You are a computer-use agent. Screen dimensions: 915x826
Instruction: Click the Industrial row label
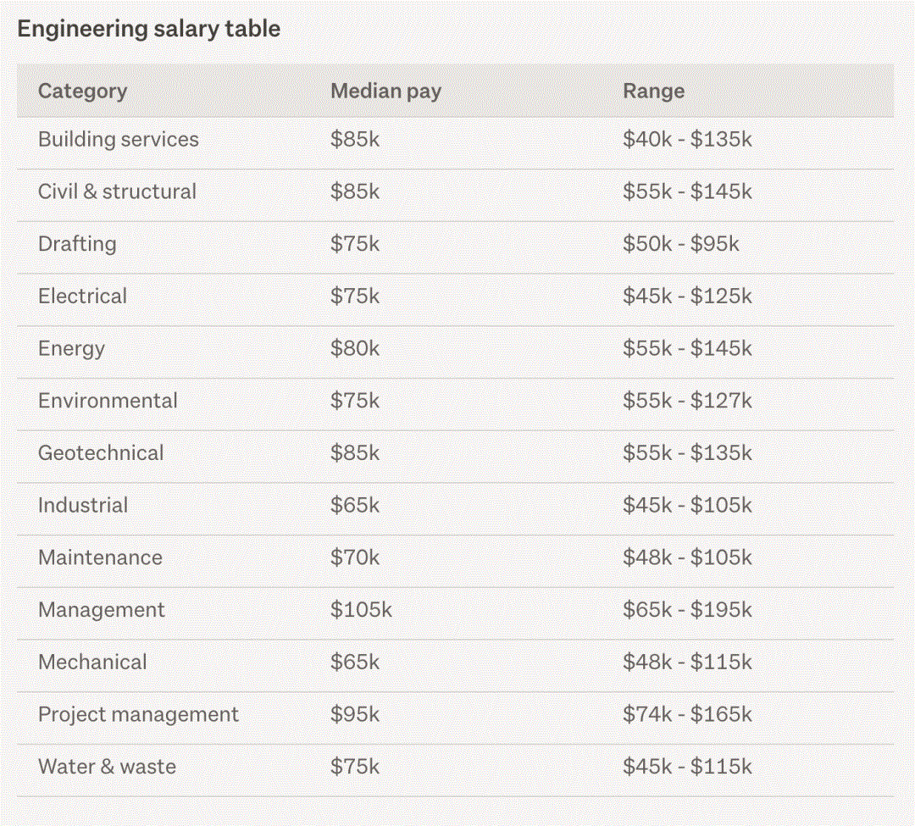(83, 506)
